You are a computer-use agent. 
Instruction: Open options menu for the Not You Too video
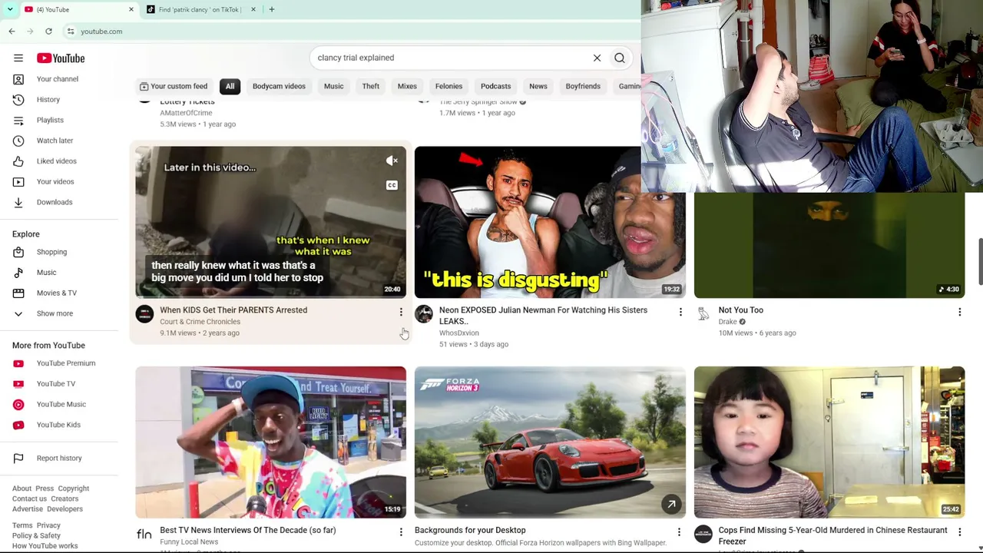[959, 312]
